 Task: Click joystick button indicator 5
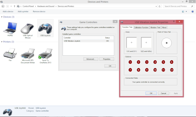[x=163, y=62]
